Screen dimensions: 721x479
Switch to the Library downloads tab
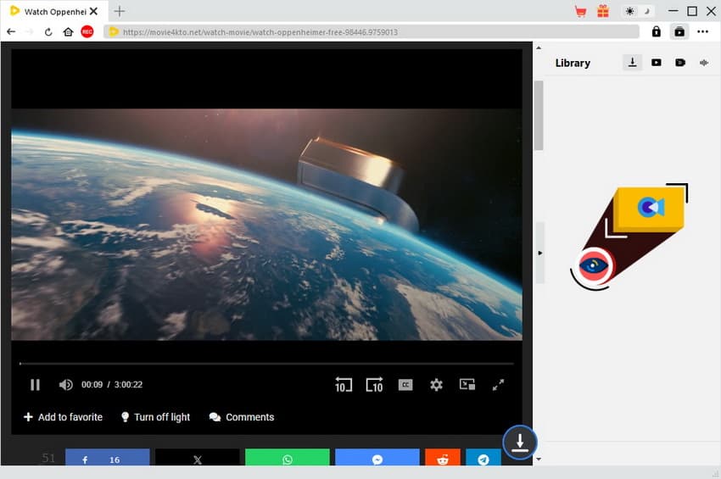tap(632, 63)
